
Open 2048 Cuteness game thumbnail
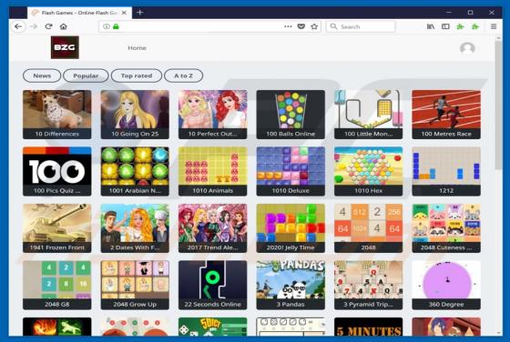tap(446, 228)
